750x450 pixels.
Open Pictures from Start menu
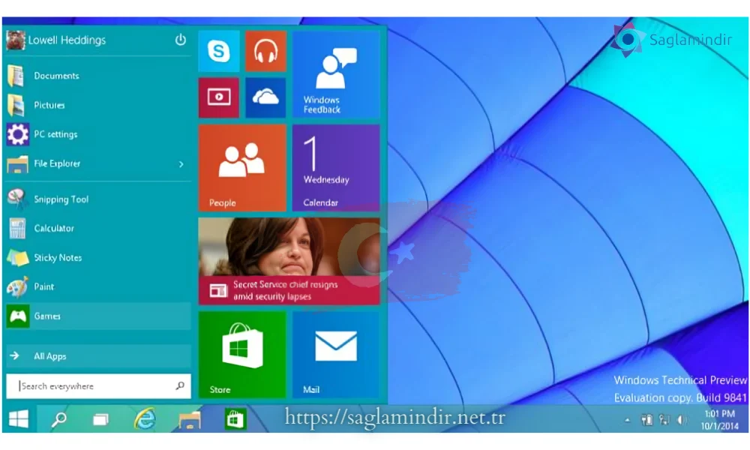(x=98, y=105)
